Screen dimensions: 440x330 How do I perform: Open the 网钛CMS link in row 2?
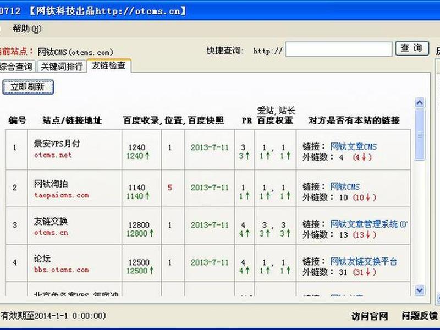(x=345, y=186)
